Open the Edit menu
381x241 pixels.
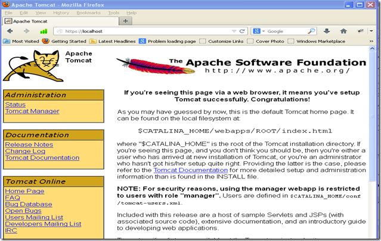[x=24, y=13]
